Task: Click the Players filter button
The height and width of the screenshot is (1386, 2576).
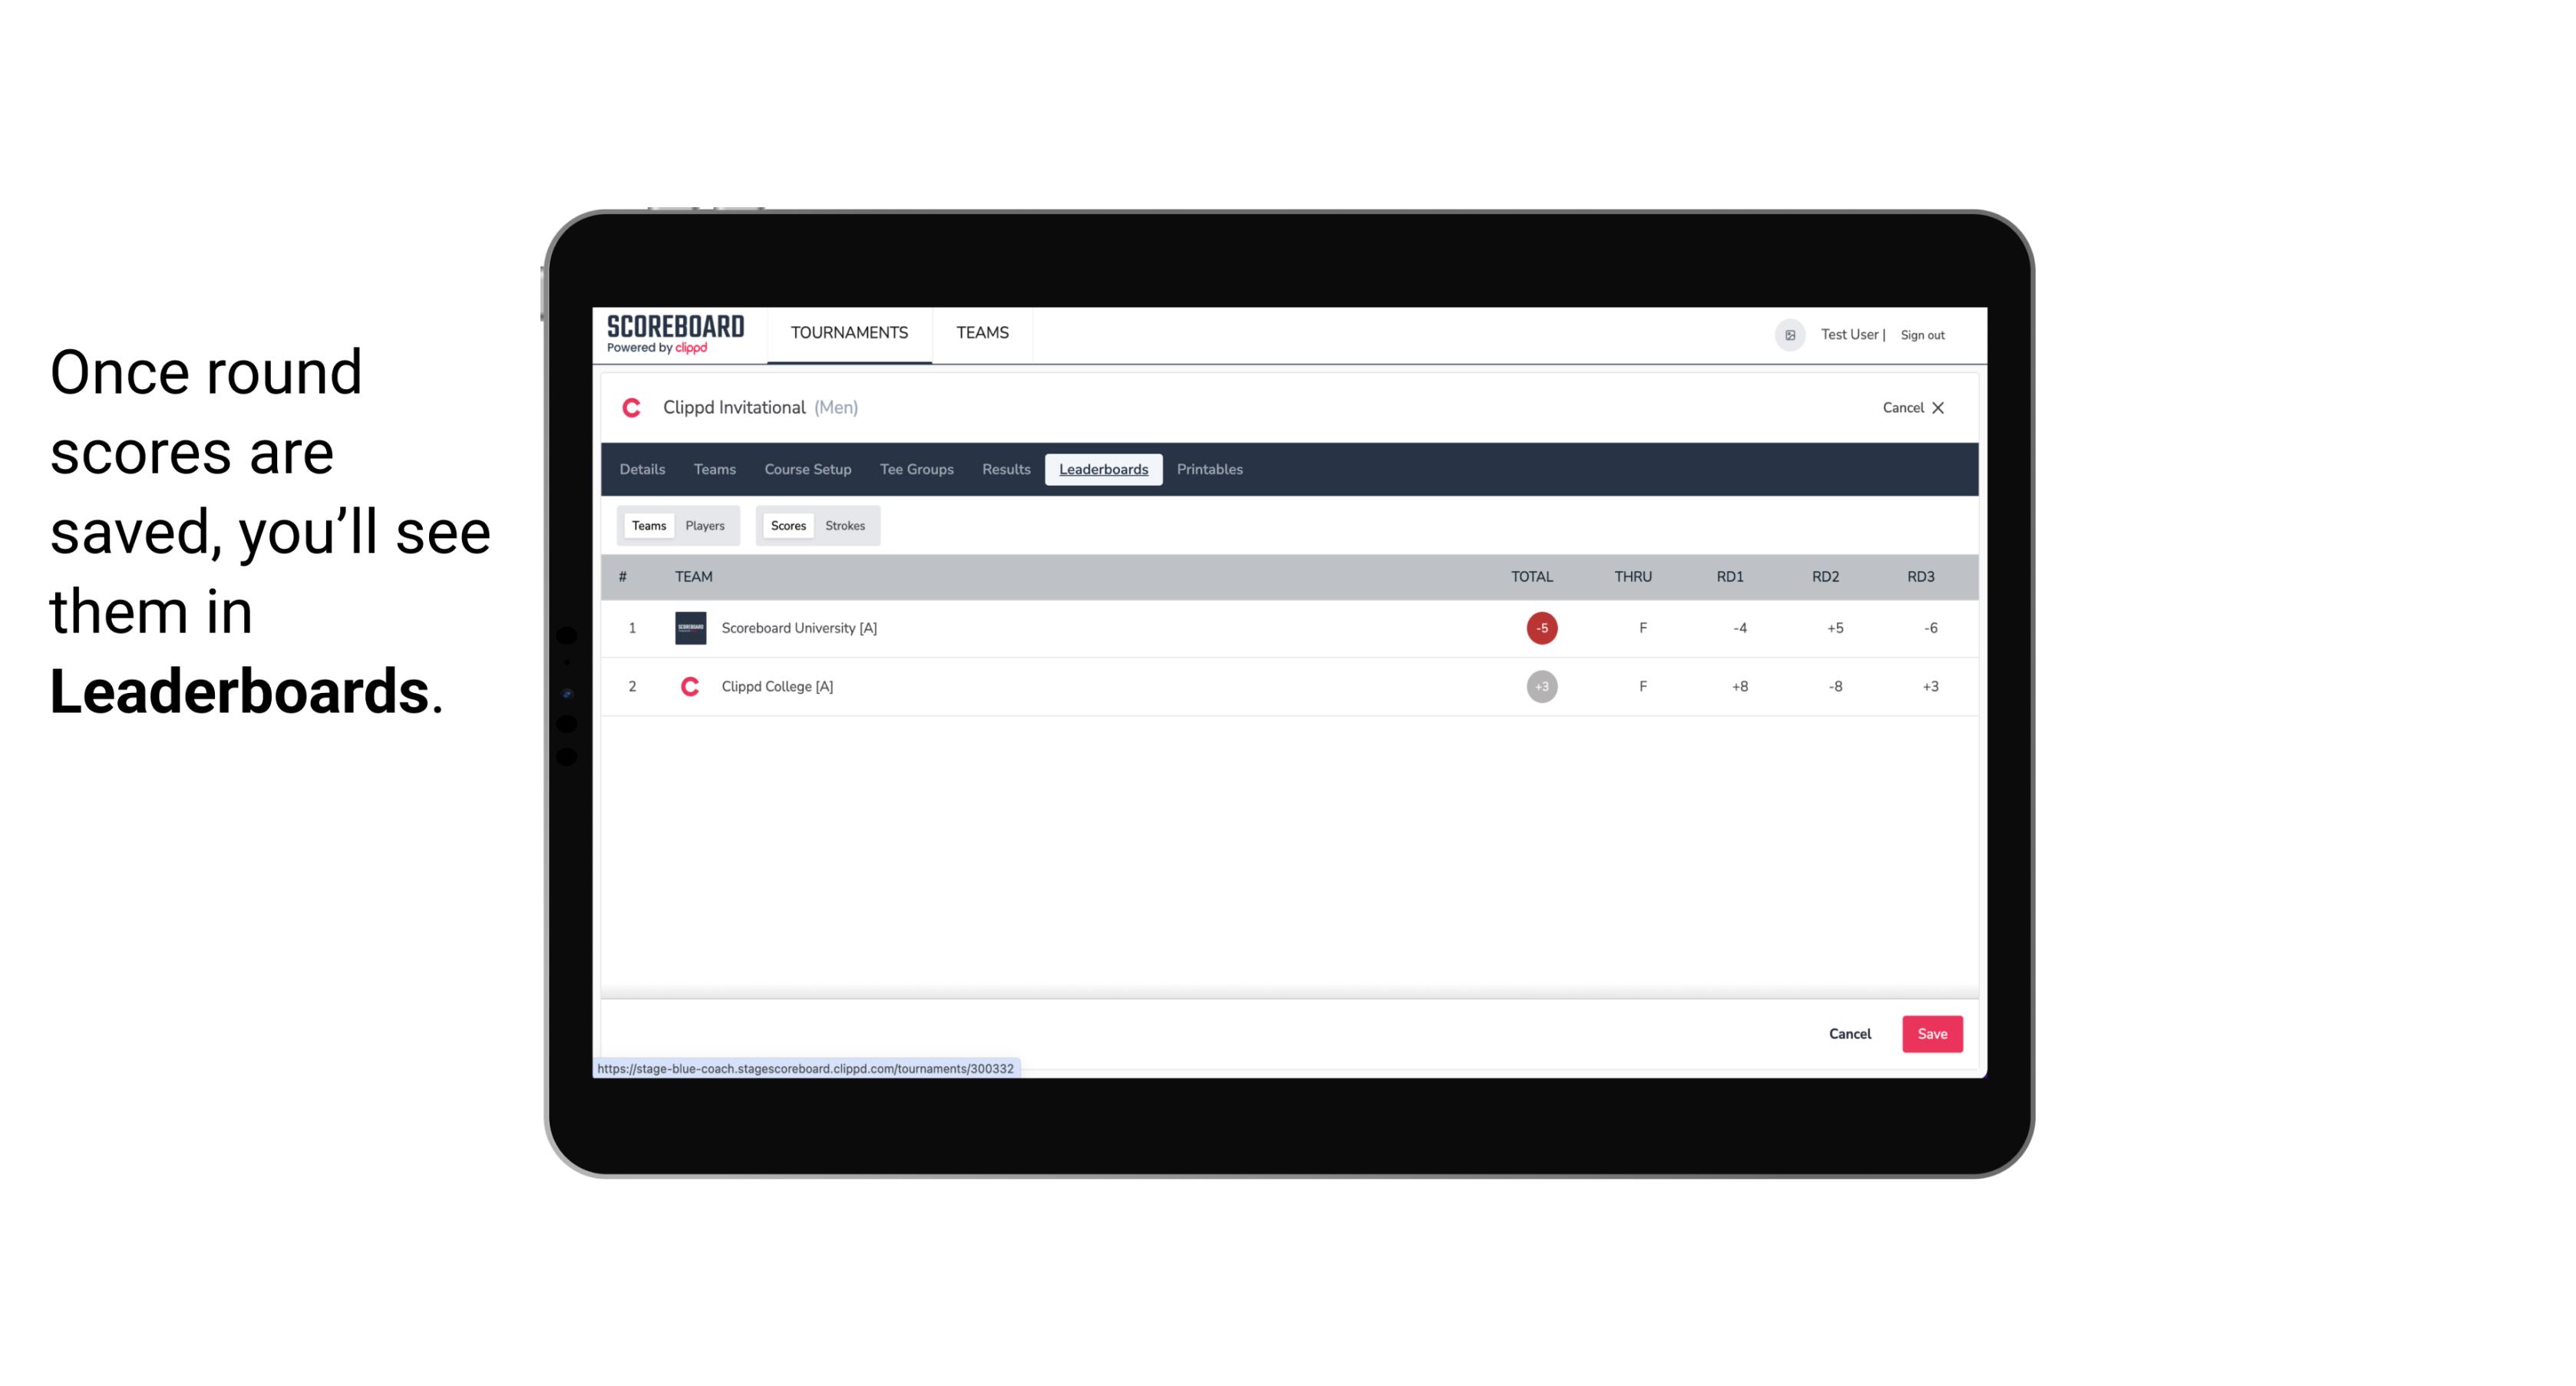Action: [705, 524]
